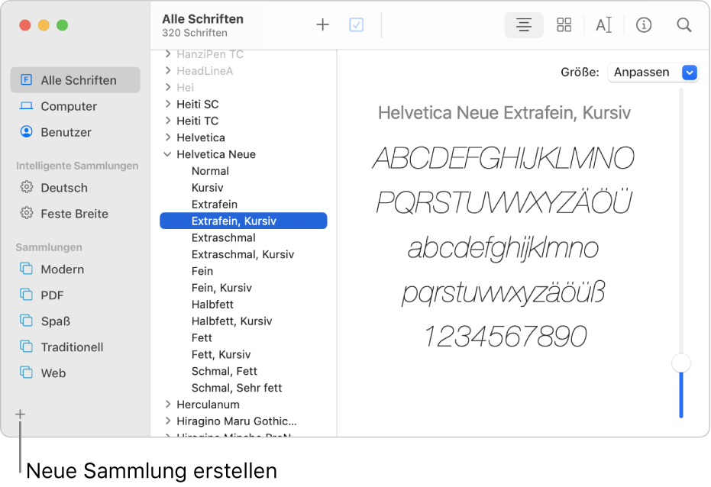Select the Feste Breite smart collection

tap(75, 214)
